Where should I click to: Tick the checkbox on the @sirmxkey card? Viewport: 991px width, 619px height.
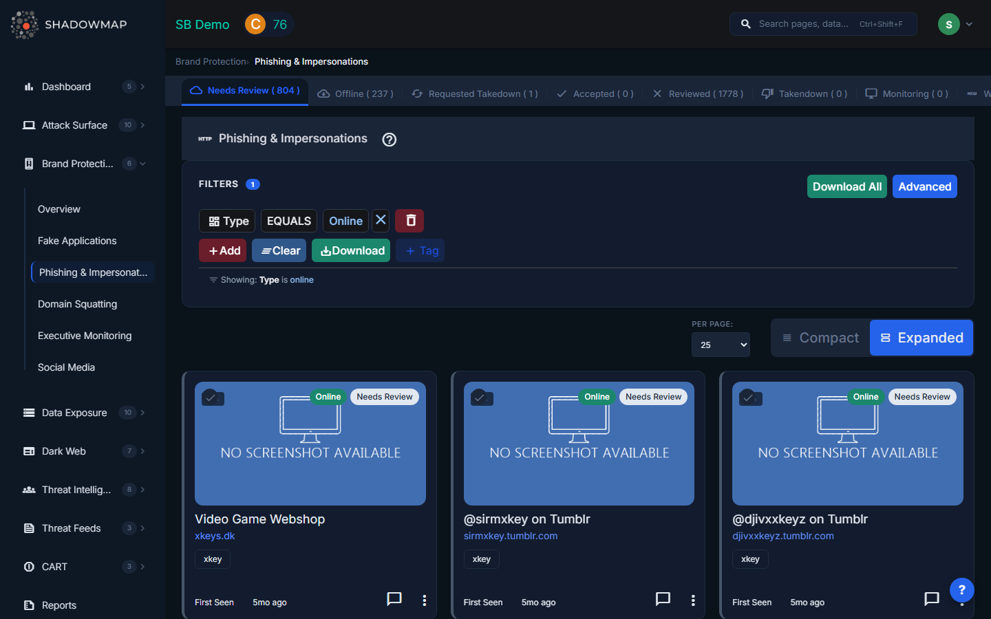pyautogui.click(x=481, y=398)
